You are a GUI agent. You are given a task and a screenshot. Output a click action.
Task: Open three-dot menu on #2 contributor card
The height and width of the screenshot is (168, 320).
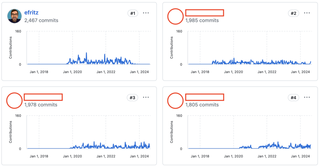pyautogui.click(x=307, y=13)
